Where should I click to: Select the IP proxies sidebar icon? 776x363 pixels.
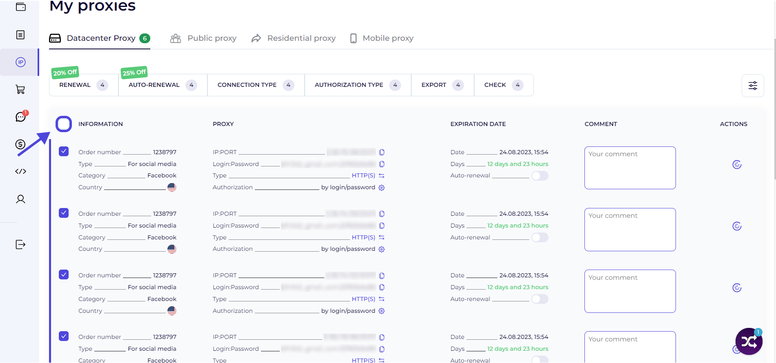pyautogui.click(x=20, y=62)
